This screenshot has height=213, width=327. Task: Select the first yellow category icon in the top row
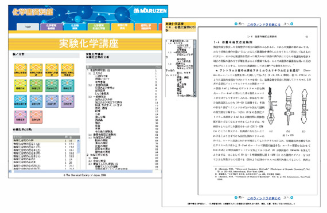click(21, 70)
